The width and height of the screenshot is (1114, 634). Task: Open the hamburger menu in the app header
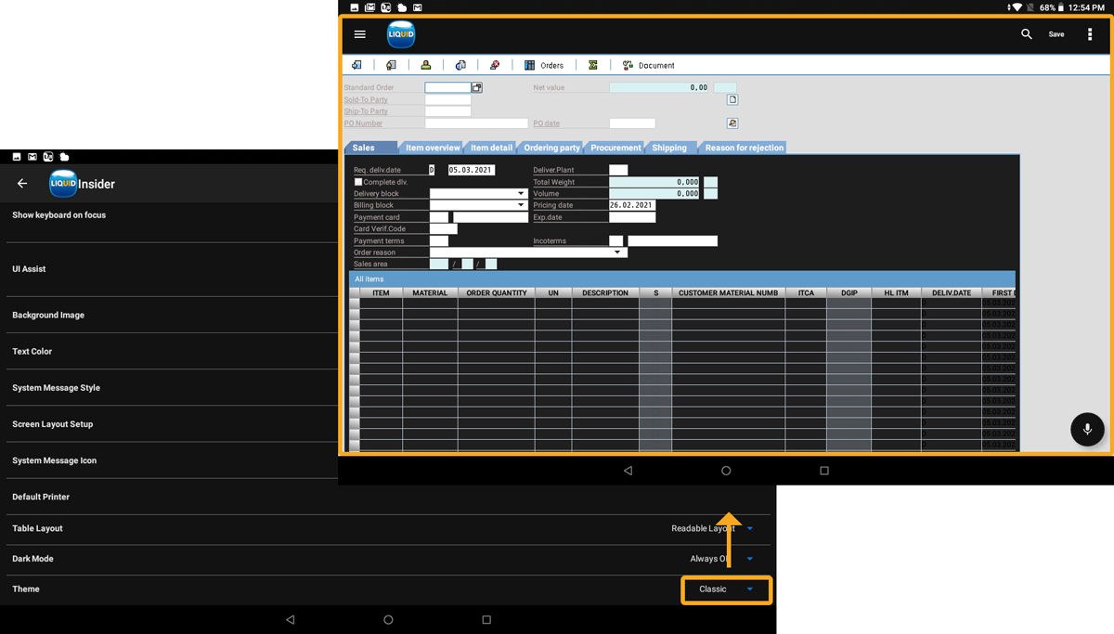pyautogui.click(x=360, y=34)
